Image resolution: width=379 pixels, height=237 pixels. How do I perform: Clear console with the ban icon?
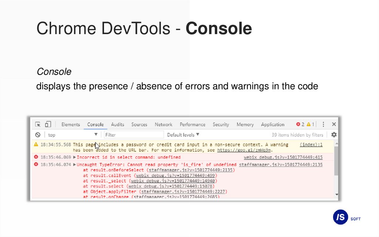tap(38, 135)
